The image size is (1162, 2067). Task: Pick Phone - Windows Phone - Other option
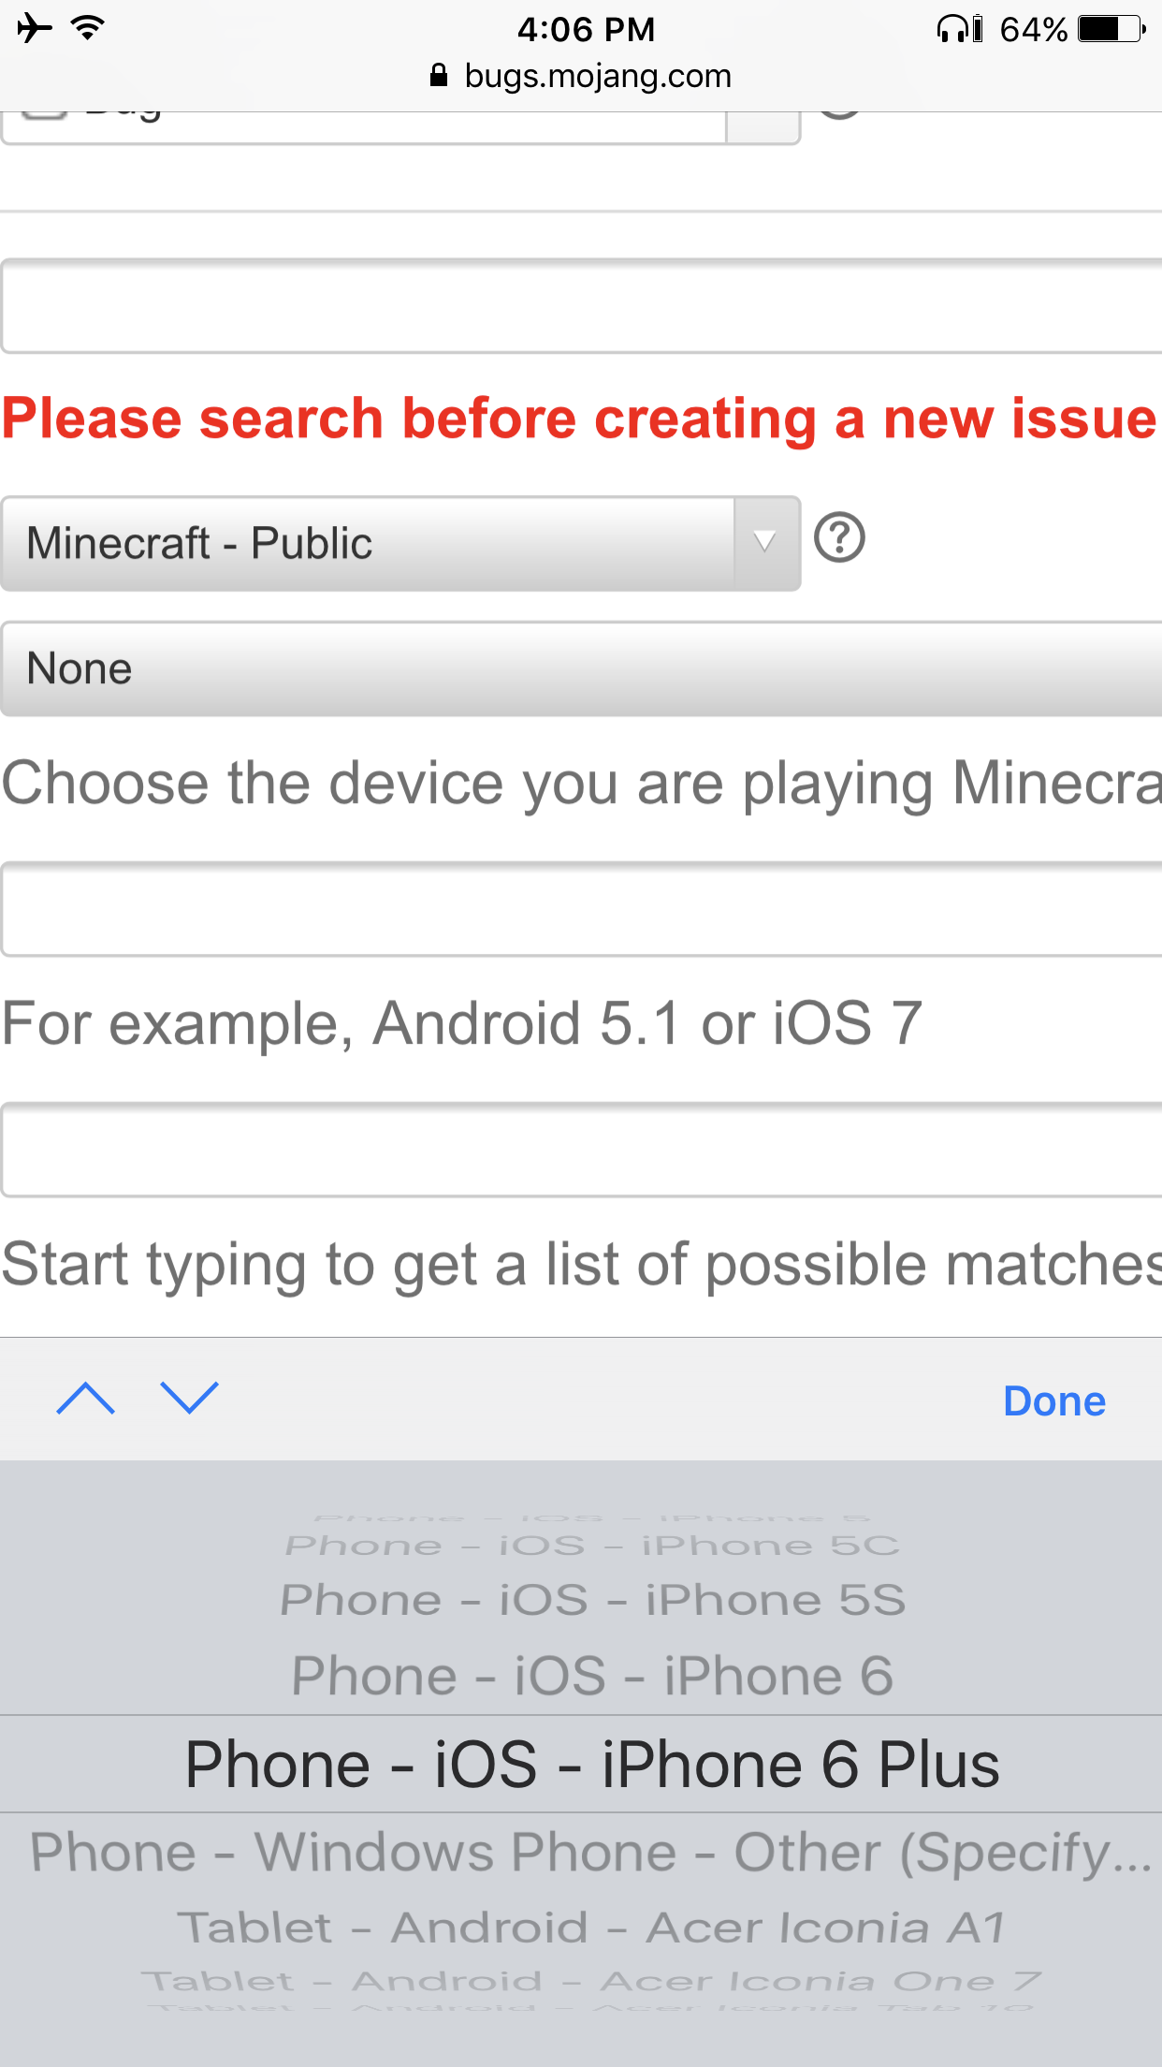point(589,1852)
